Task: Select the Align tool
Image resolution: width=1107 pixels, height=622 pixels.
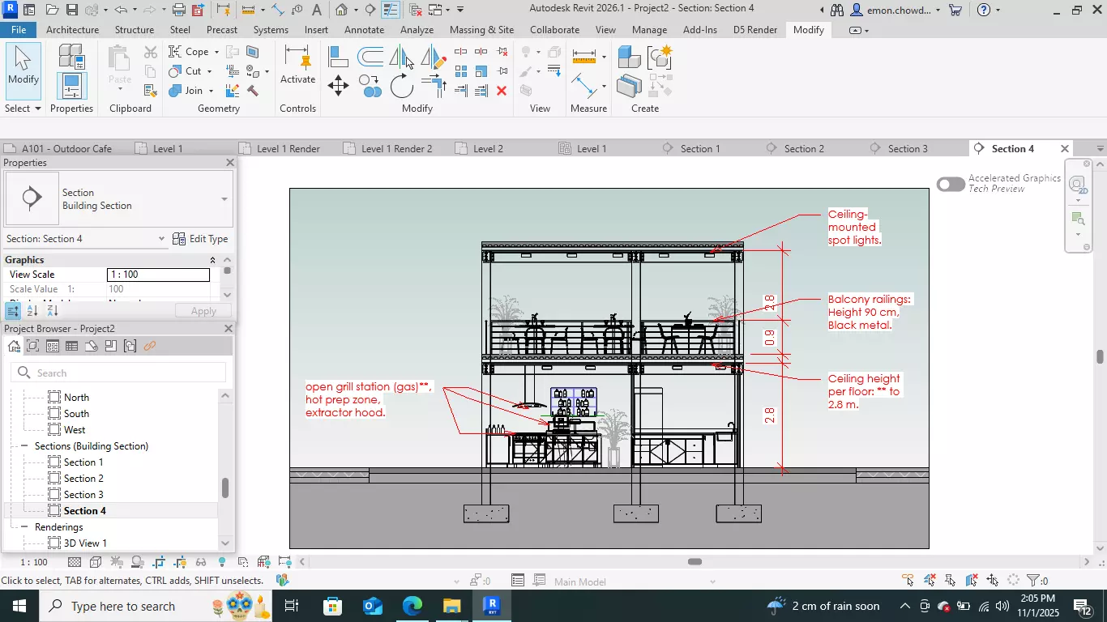Action: [x=338, y=57]
